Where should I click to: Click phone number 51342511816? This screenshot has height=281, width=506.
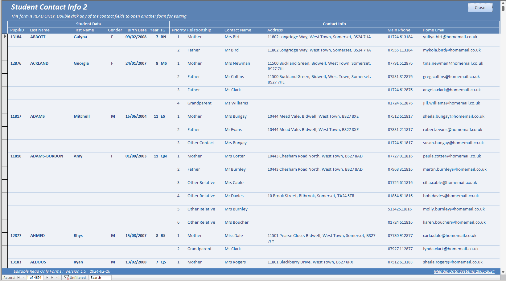(400, 209)
